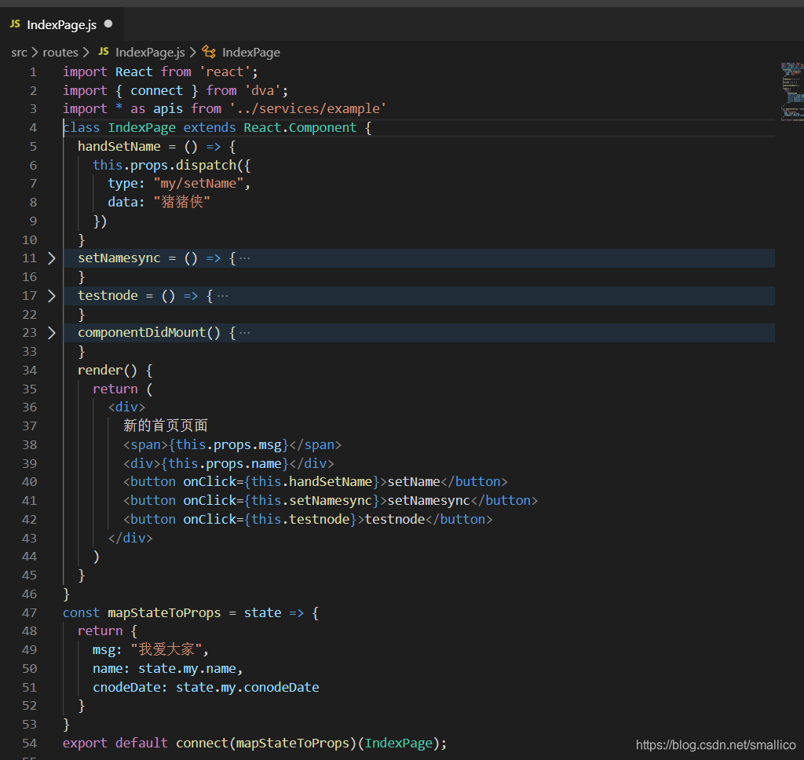Open the IndexPage.js breadcrumb segment
This screenshot has width=804, height=760.
pyautogui.click(x=150, y=53)
